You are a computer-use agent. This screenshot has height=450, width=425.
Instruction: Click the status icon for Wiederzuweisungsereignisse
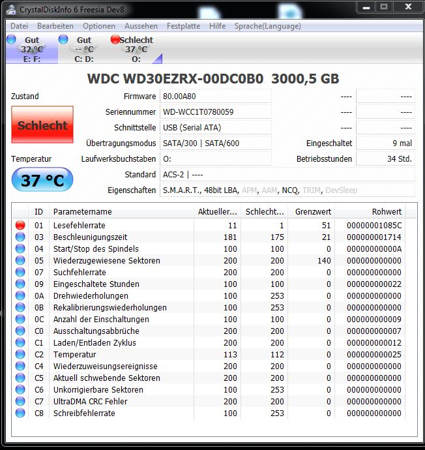20,367
